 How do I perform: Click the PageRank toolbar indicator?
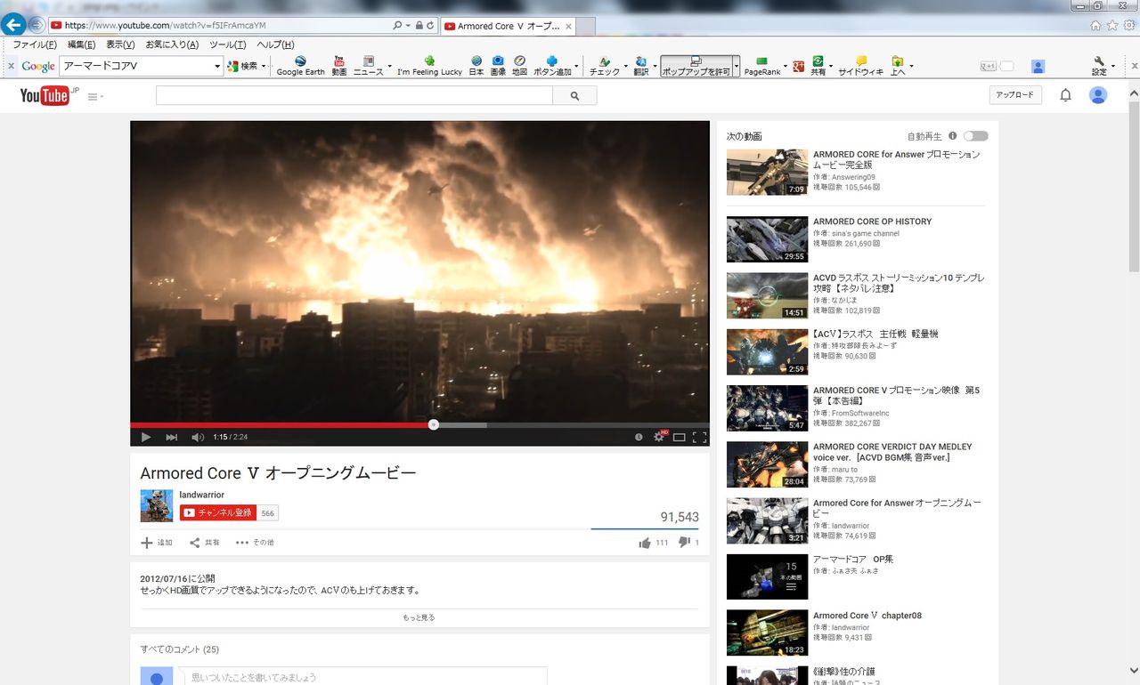click(x=761, y=66)
